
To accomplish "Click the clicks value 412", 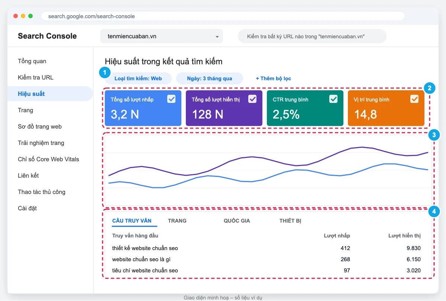I will pyautogui.click(x=345, y=248).
